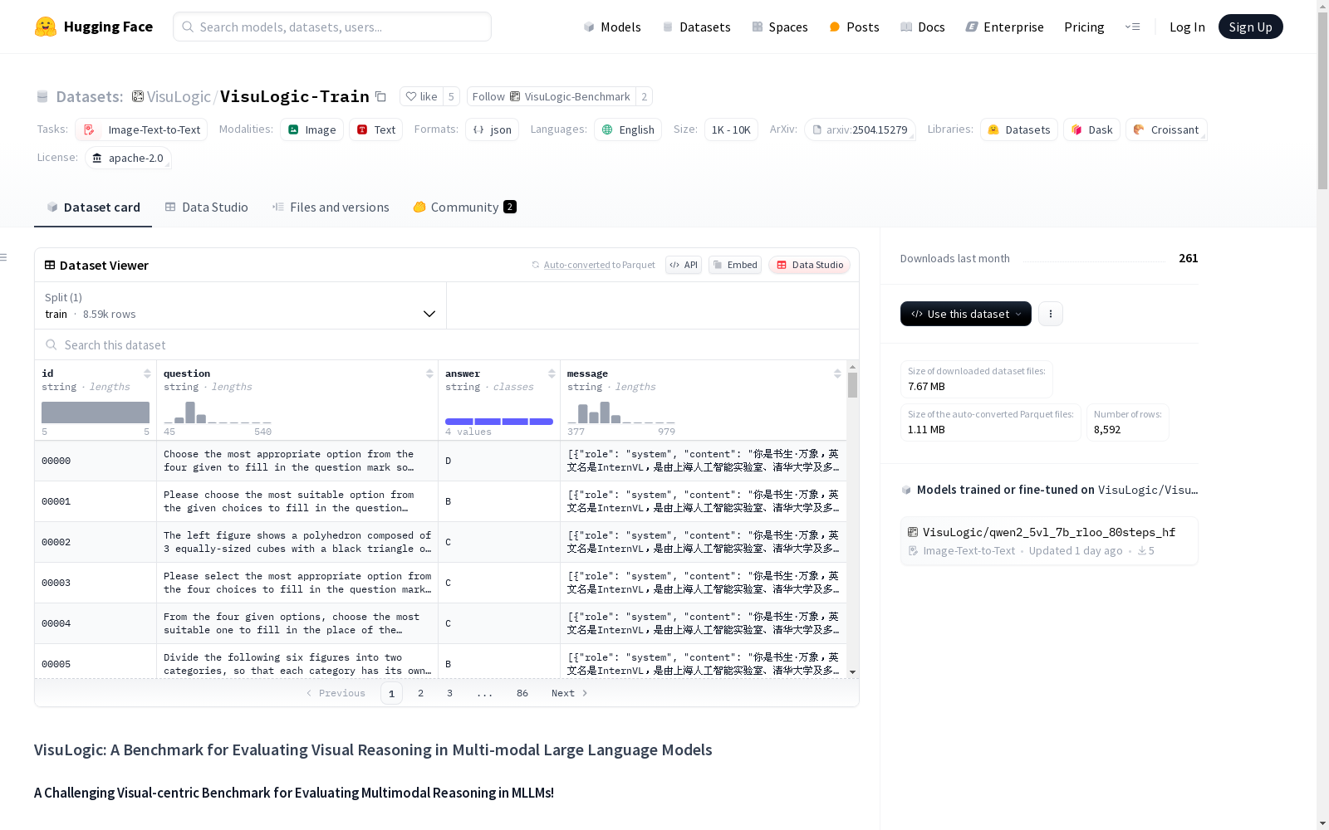Open the navigation more-options menu icon

[x=1132, y=27]
